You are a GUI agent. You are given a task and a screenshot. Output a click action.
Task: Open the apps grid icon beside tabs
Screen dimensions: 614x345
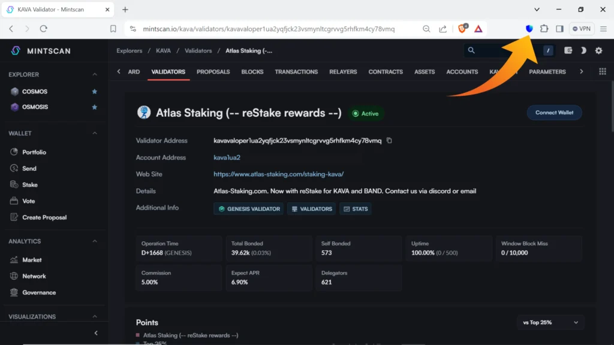pyautogui.click(x=602, y=72)
